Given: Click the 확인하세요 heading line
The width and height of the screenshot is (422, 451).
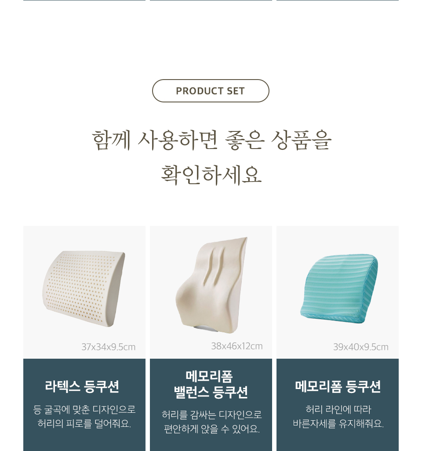Looking at the screenshot, I should (211, 175).
